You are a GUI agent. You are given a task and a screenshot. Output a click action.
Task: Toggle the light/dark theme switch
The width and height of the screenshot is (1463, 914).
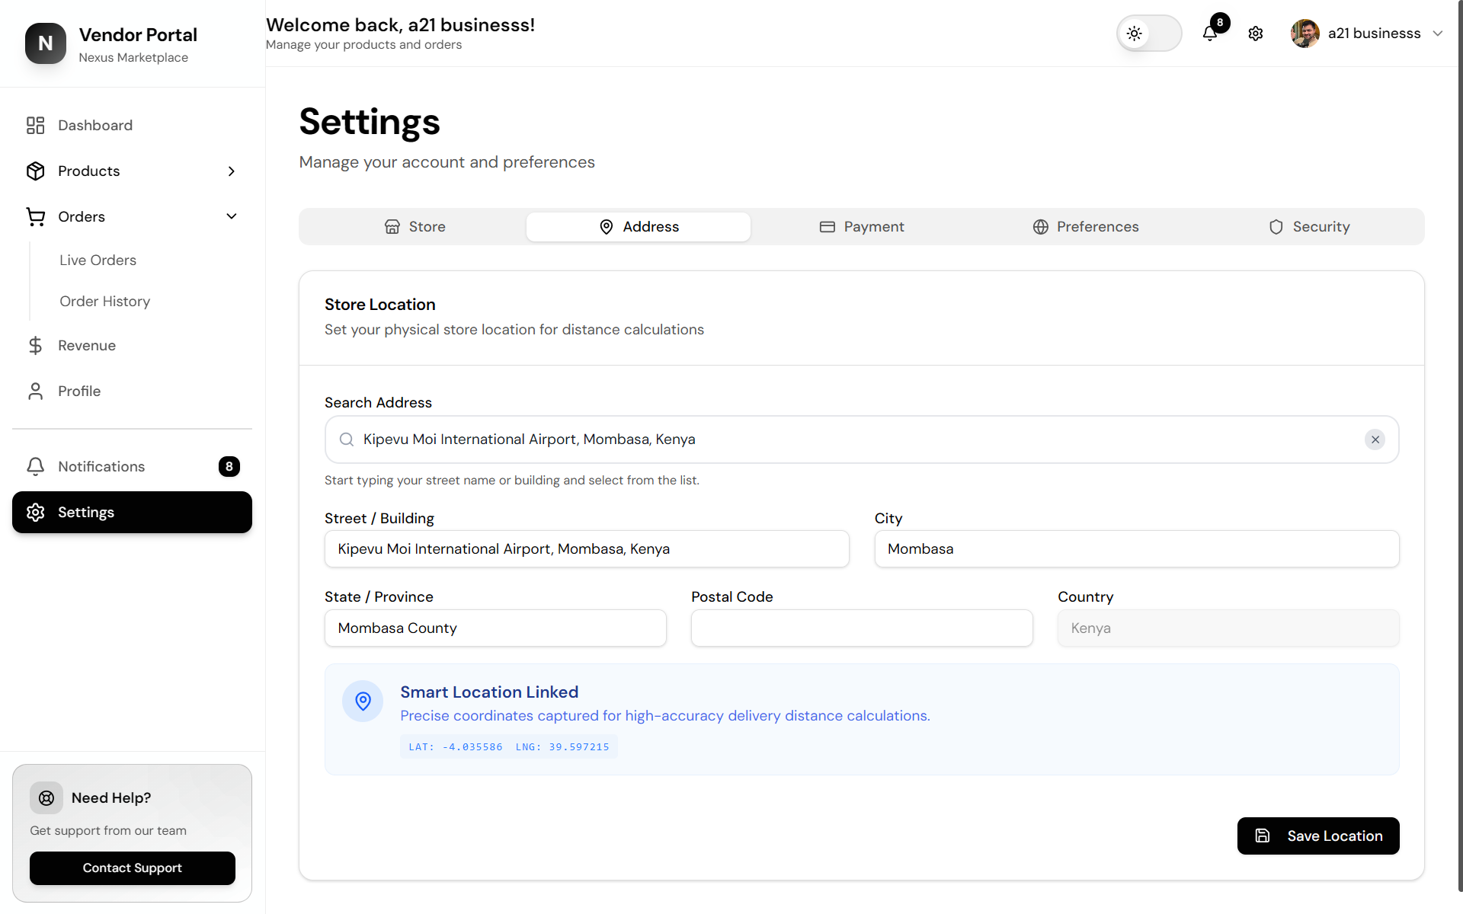click(1149, 34)
